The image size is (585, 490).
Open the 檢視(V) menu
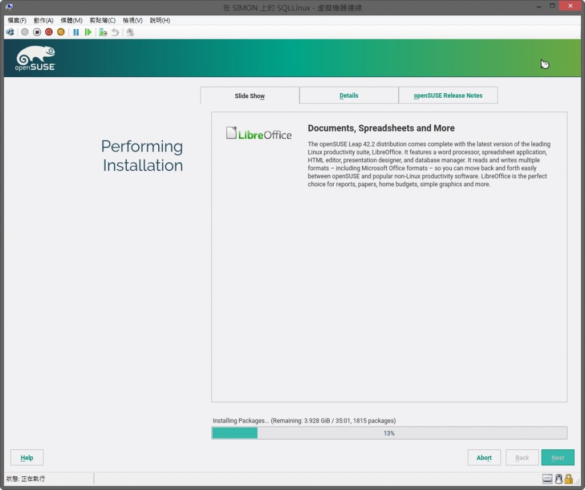coord(133,20)
